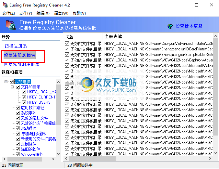This screenshot has height=169, width=219.
Task: Select 我的电脑 tree item
Action: pyautogui.click(x=23, y=82)
